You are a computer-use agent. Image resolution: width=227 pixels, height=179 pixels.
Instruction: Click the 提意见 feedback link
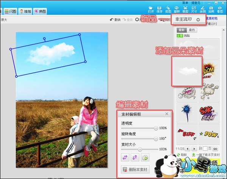(196, 3)
